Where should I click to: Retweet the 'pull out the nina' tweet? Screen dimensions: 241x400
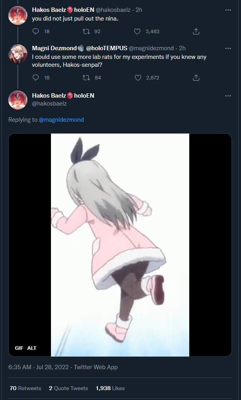click(86, 31)
